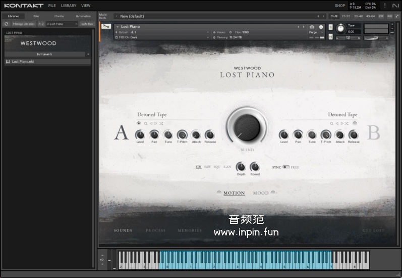Select the 17-32 rack page
This screenshot has height=278, width=402.
pos(346,16)
